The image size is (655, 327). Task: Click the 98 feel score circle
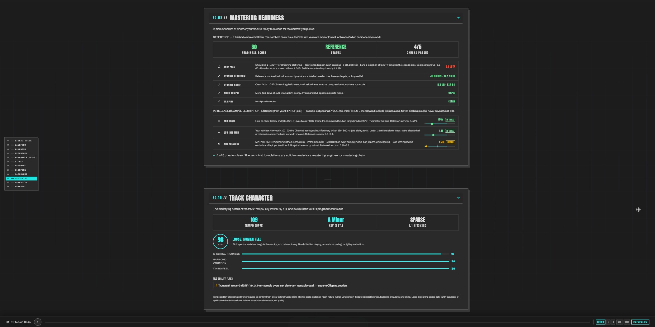tap(220, 241)
